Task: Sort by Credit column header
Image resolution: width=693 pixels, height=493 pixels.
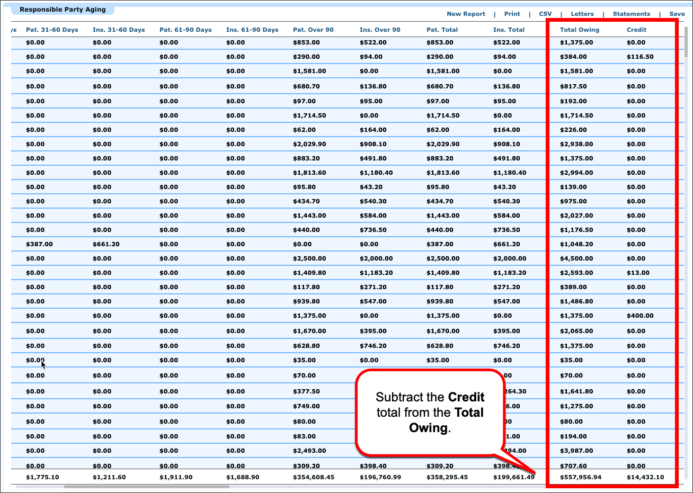Action: coord(636,30)
